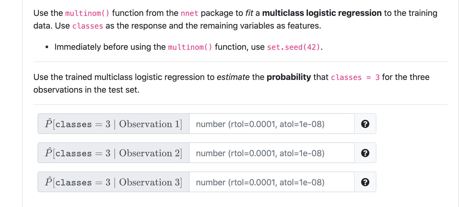460x207 pixels.
Task: Click the "classes = 3" code text
Action: 355,77
